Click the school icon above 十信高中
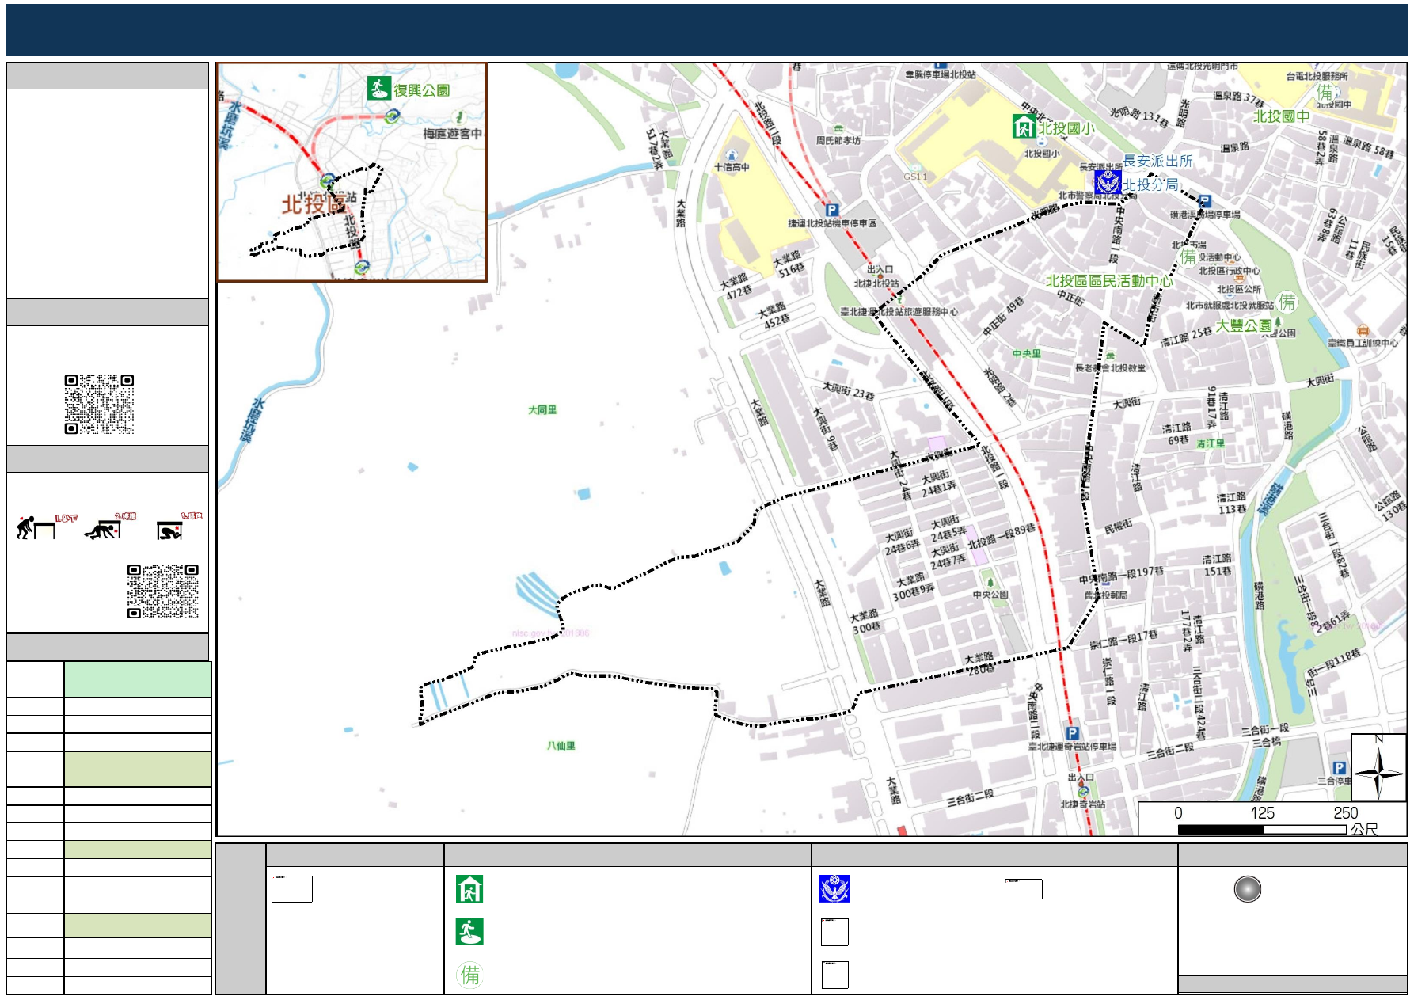1414x1000 pixels. pyautogui.click(x=732, y=154)
